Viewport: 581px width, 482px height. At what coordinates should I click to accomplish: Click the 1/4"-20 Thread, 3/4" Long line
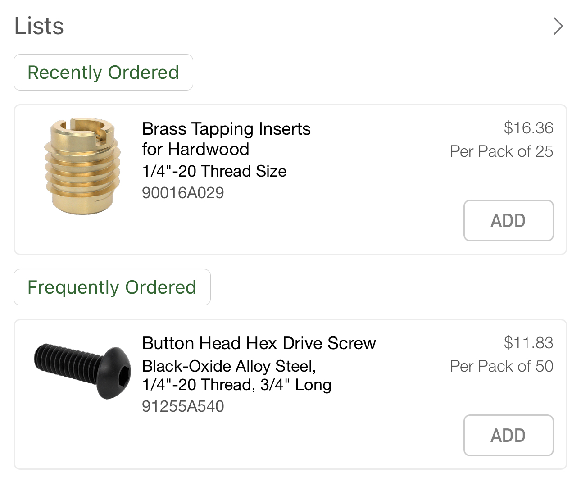pos(237,385)
